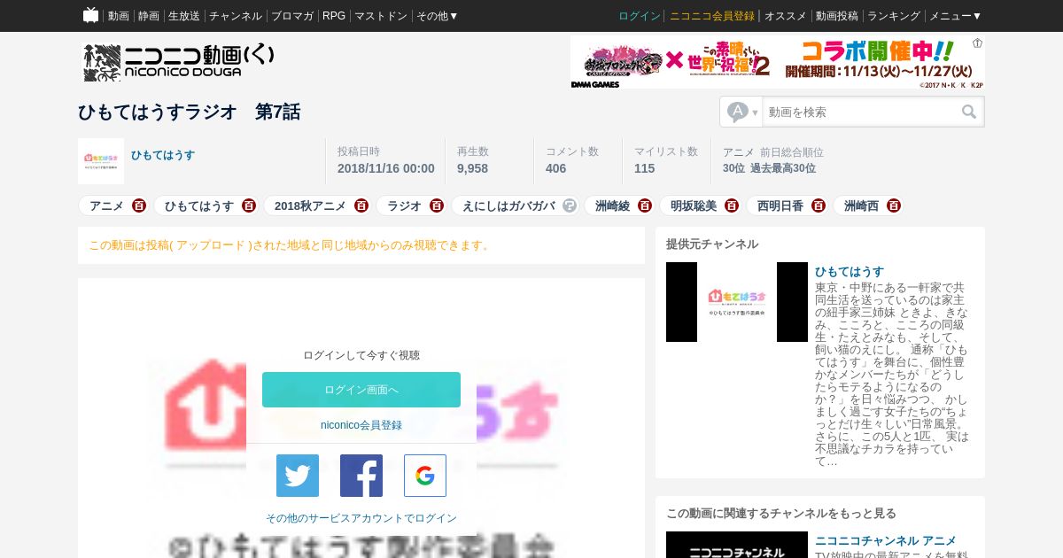Click the 明坂聡美 tag

pos(694,205)
